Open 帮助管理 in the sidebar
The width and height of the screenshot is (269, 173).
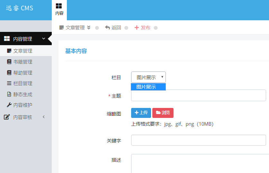click(26, 72)
